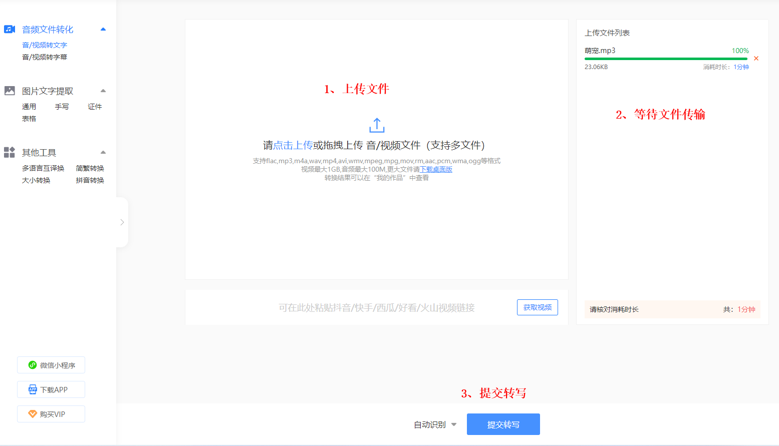Click the 下载桌面版 link

click(436, 169)
